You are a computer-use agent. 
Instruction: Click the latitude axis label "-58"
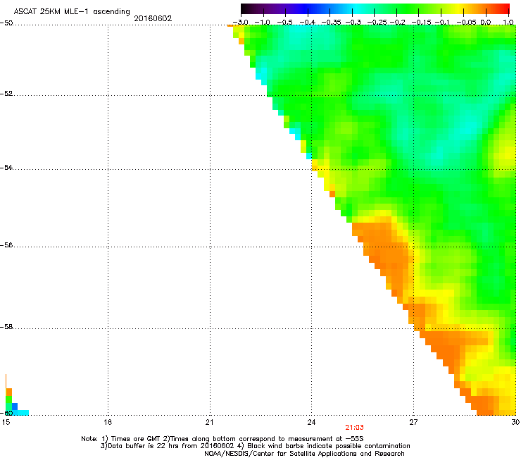(x=6, y=327)
